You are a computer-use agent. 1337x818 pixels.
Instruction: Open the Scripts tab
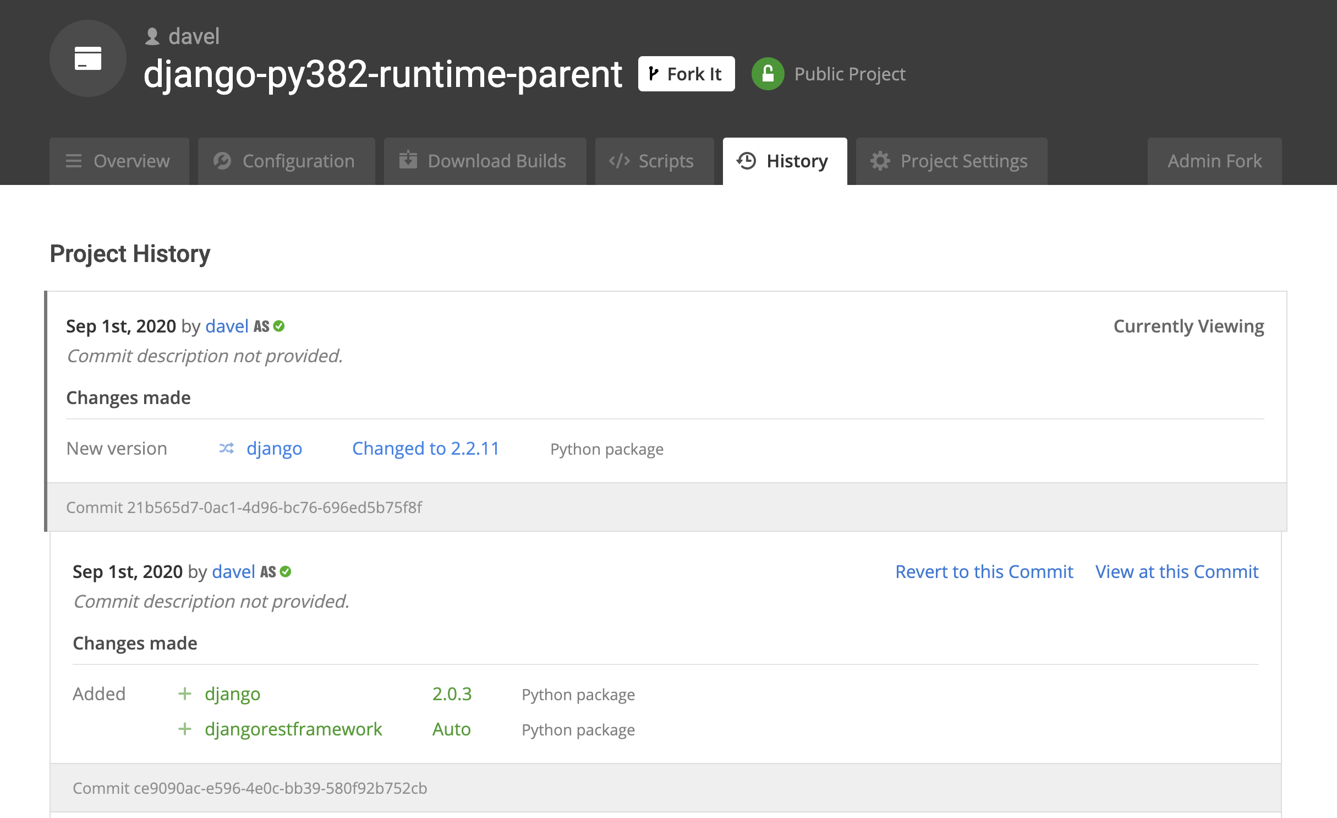tap(654, 161)
